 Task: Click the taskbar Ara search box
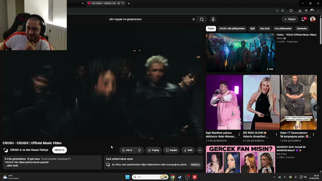(150, 177)
